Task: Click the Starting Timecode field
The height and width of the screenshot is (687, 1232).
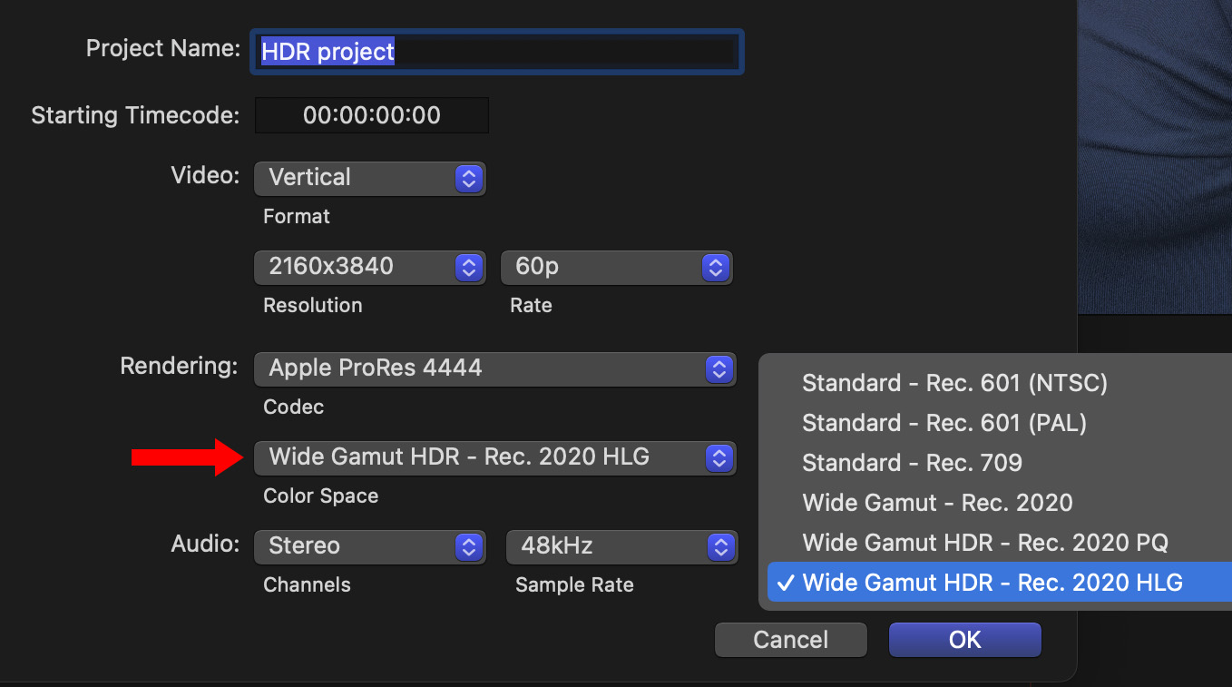Action: (372, 116)
